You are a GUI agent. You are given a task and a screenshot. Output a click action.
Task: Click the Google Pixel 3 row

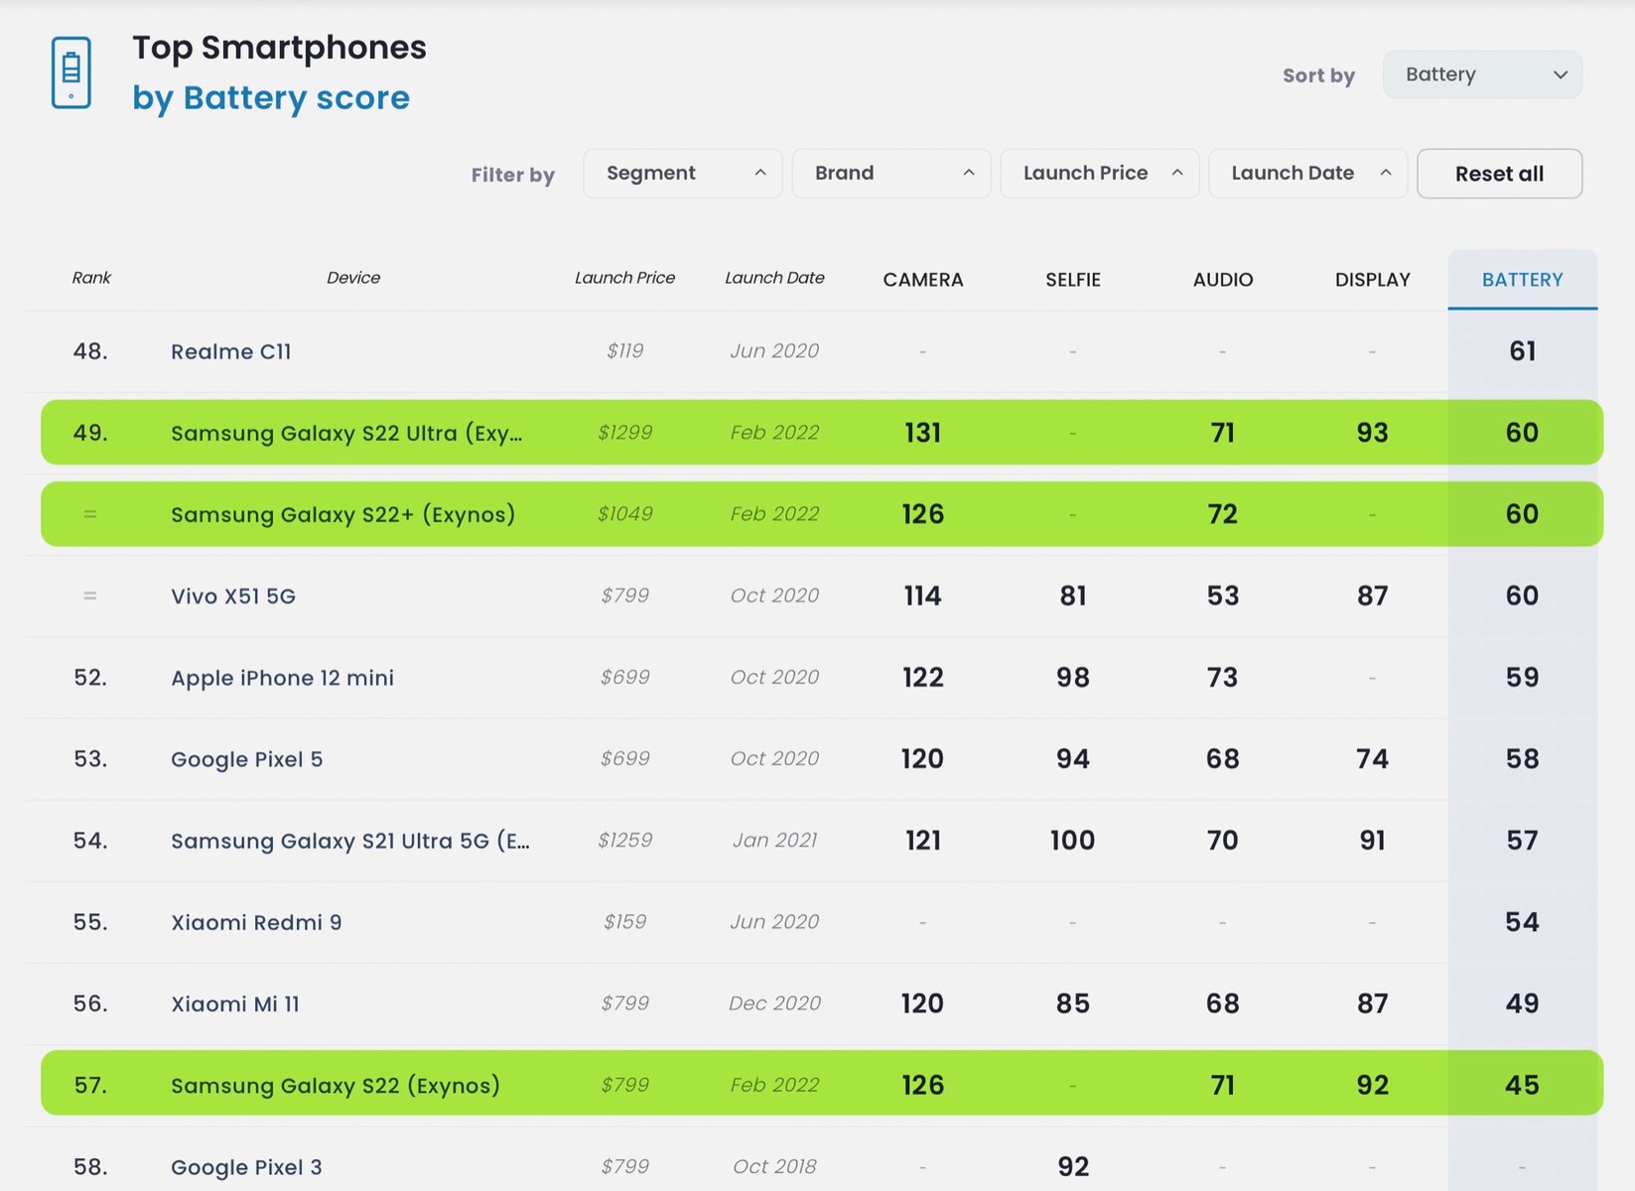246,1167
